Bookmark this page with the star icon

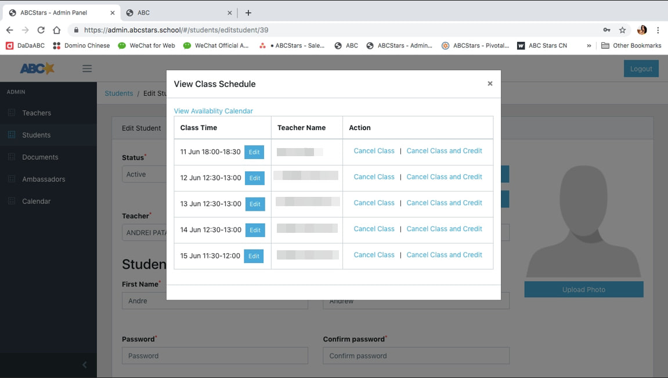622,30
